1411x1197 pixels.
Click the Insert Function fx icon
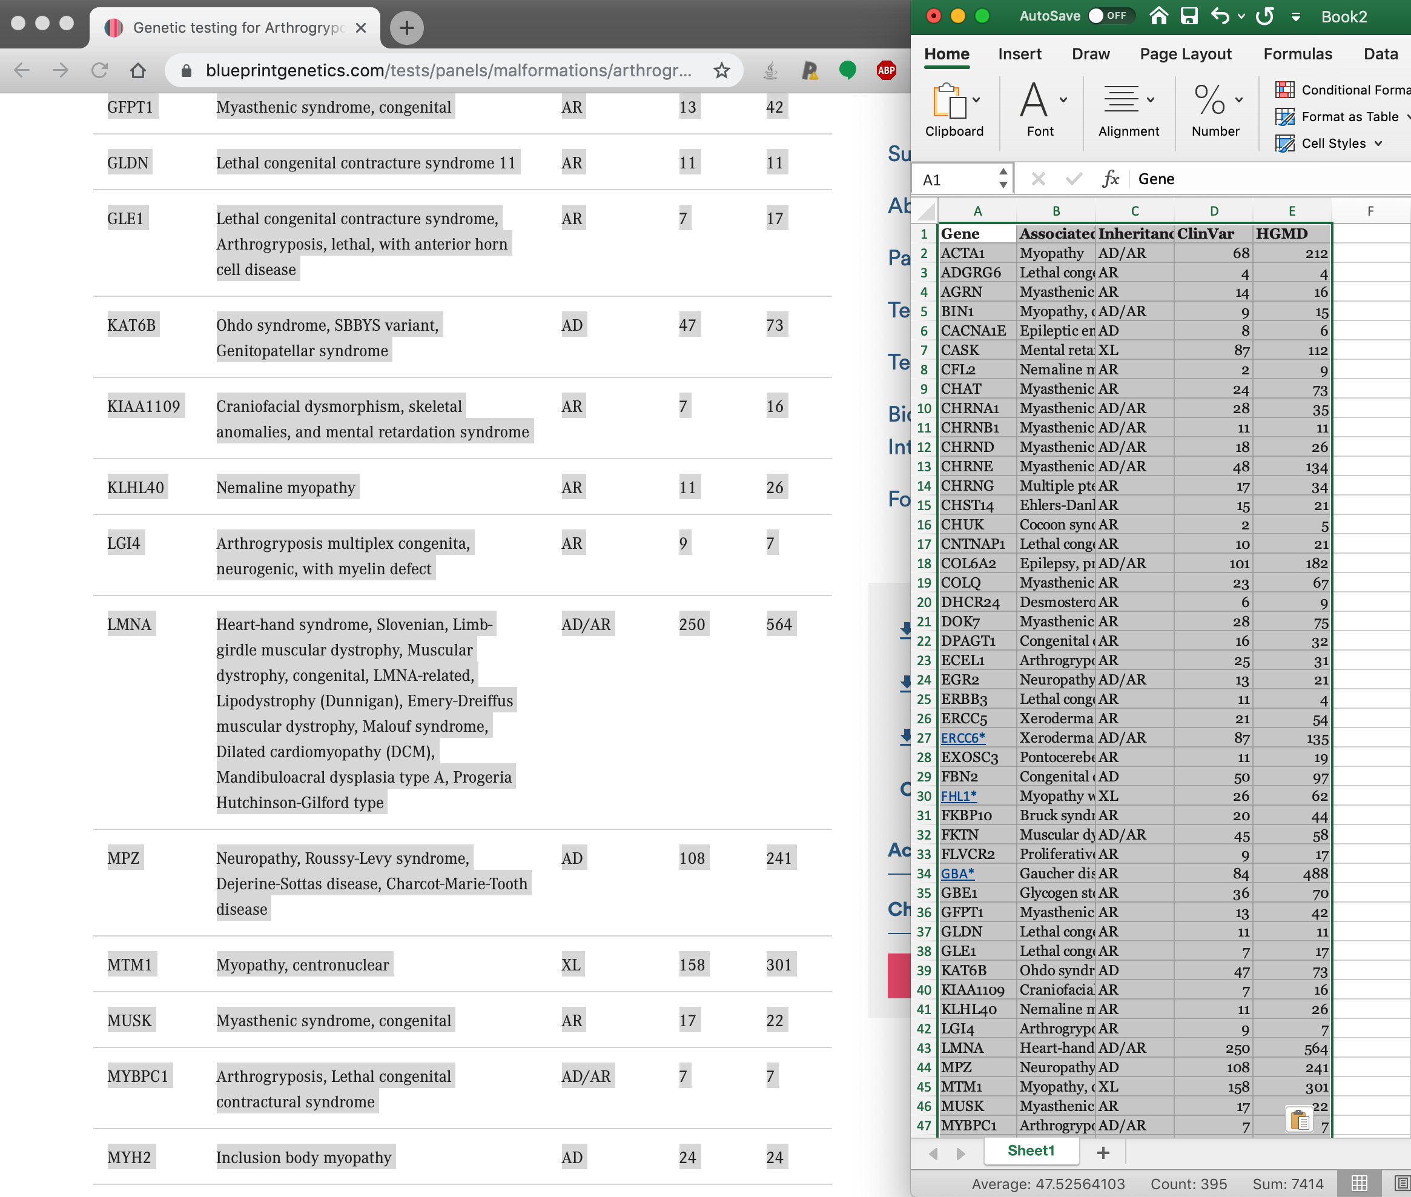(x=1110, y=179)
